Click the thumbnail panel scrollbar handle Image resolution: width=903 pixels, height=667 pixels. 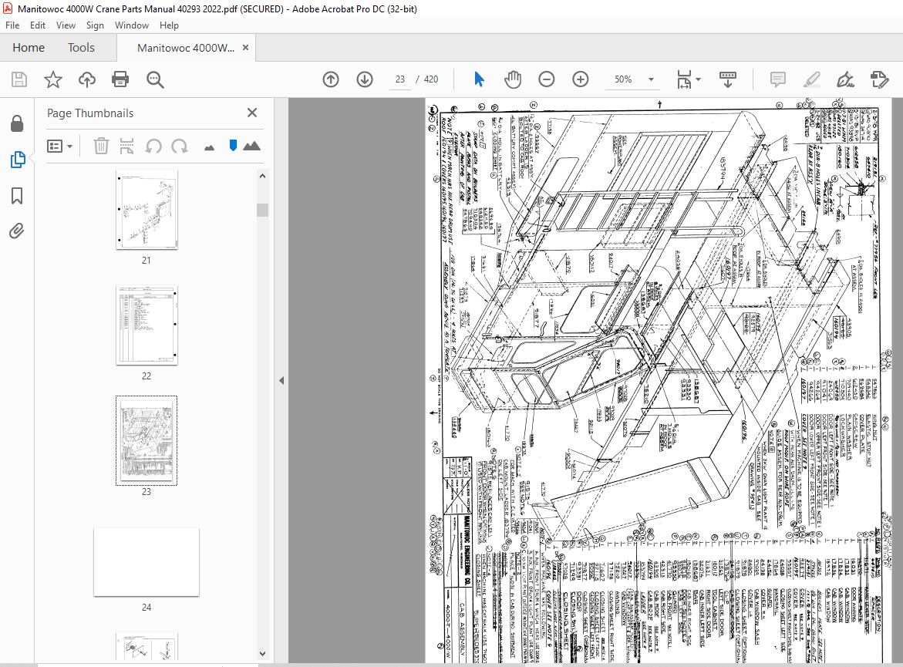[263, 210]
